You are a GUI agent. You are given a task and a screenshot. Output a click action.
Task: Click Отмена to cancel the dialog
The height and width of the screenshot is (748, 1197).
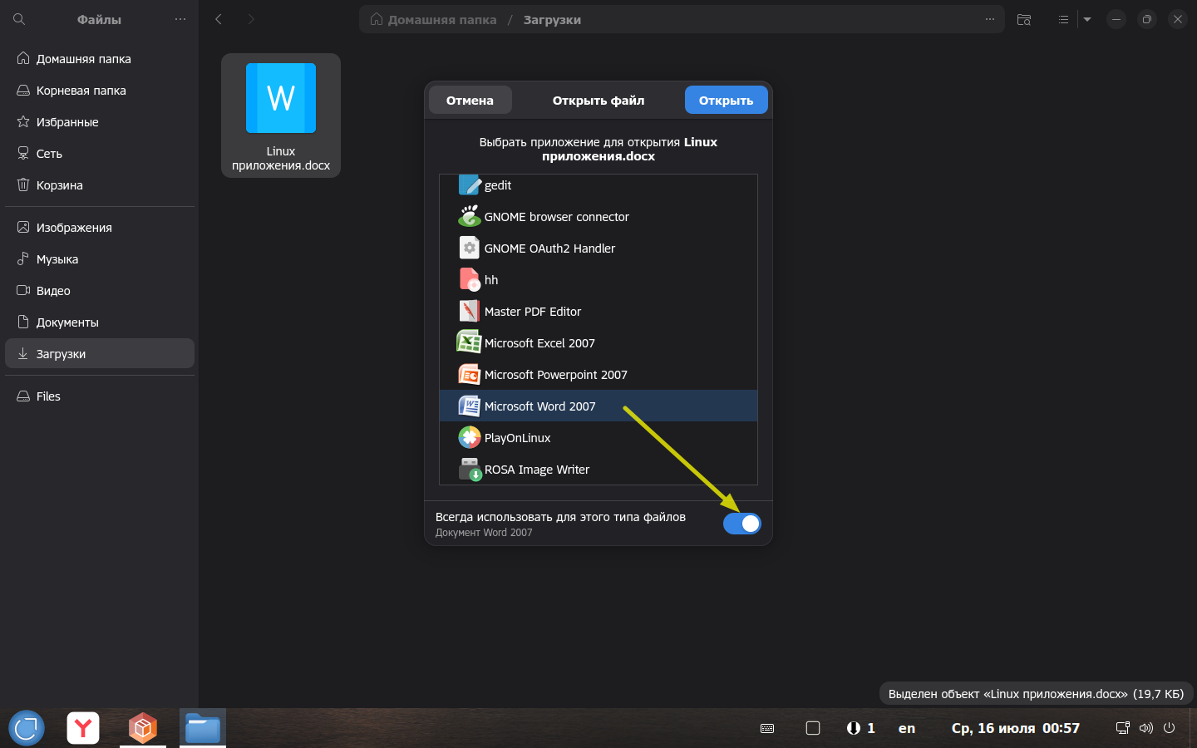coord(470,101)
